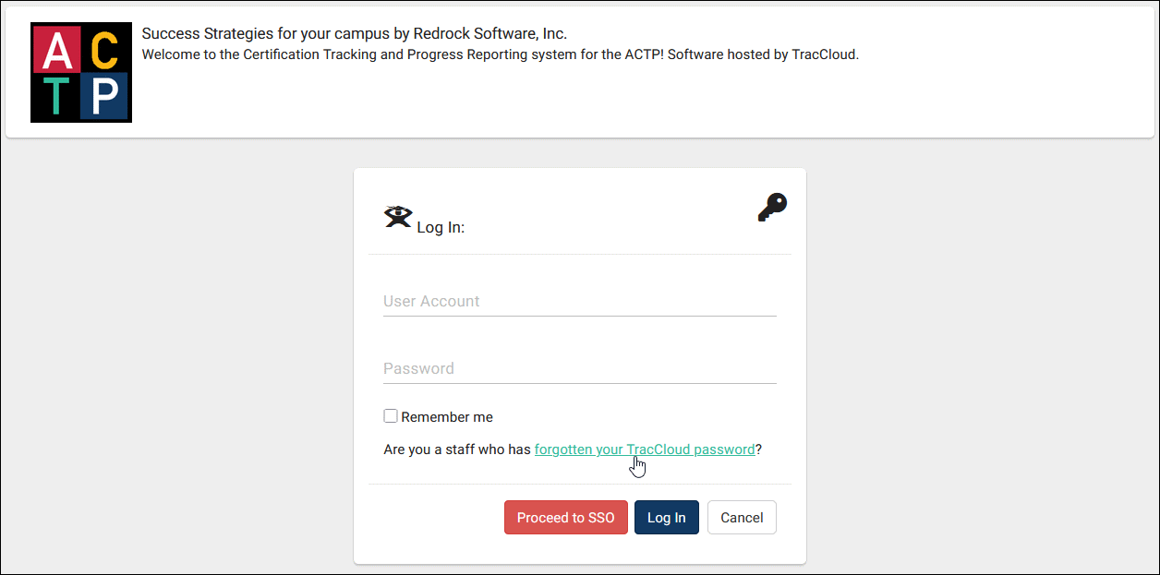
Task: Click the Welcome to Certification Tracking subtitle
Action: (x=500, y=54)
